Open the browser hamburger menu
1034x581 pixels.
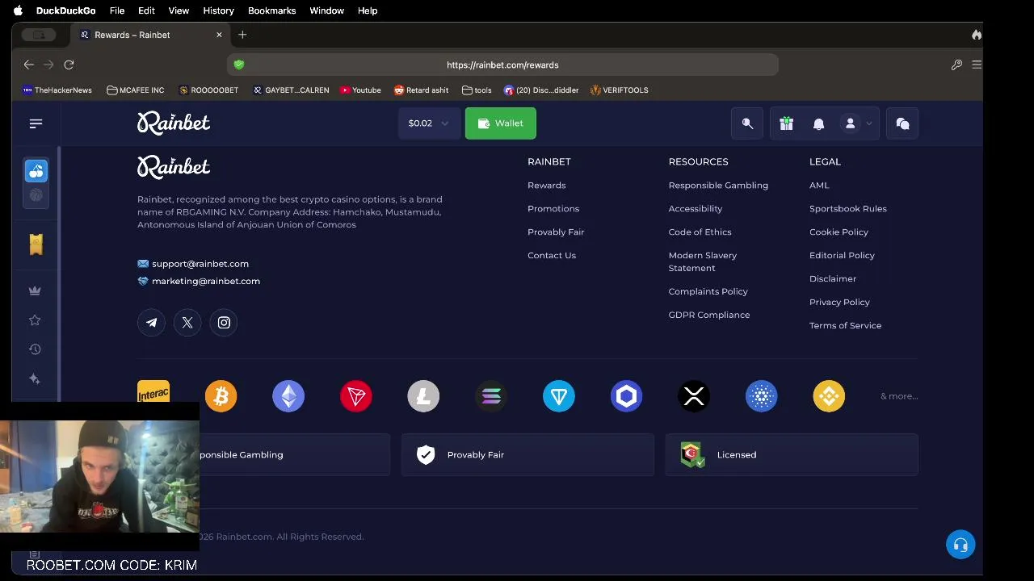click(x=976, y=65)
